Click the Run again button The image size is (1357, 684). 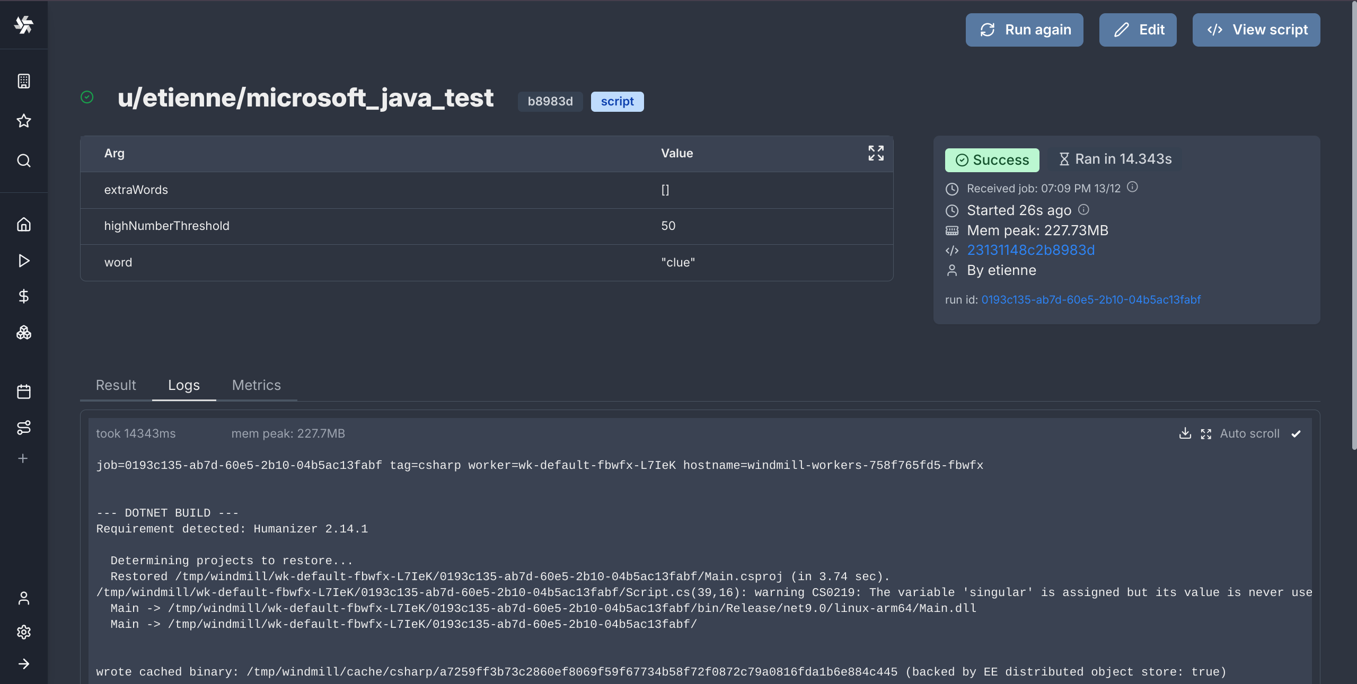[x=1024, y=30]
